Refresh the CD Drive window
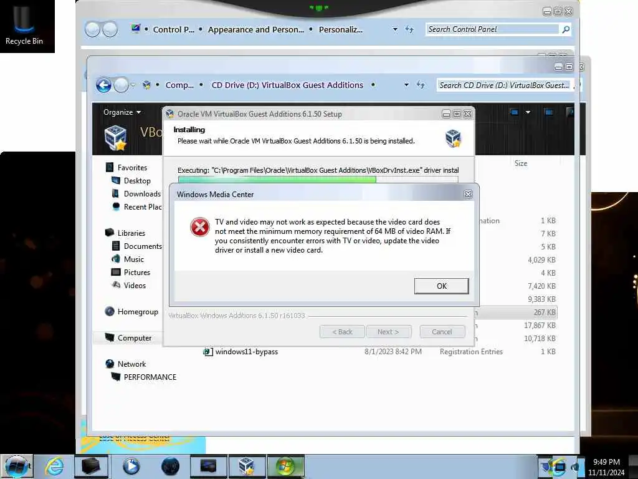This screenshot has width=638, height=479. [x=421, y=85]
